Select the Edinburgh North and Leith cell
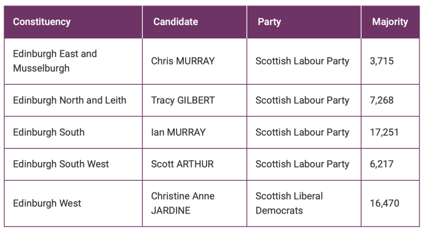The image size is (425, 235). 73,100
